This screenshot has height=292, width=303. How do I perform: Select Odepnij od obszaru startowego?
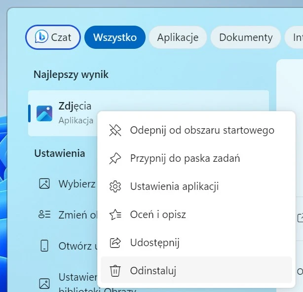point(202,130)
